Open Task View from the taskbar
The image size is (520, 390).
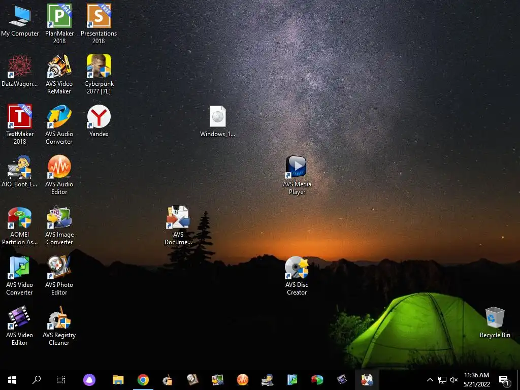coord(61,380)
